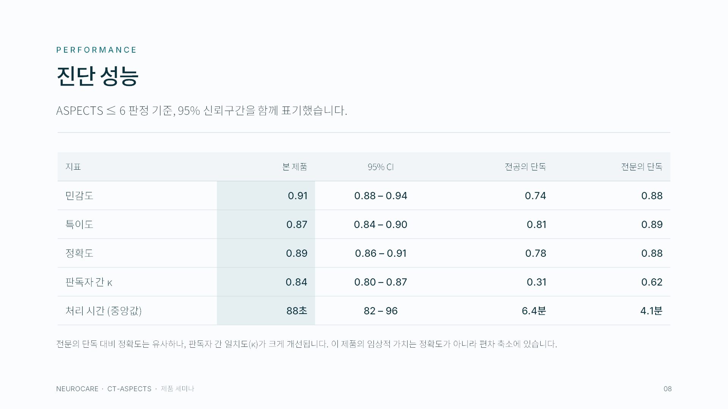Click resident sensitivity value 0.74
The width and height of the screenshot is (728, 409).
click(x=535, y=196)
